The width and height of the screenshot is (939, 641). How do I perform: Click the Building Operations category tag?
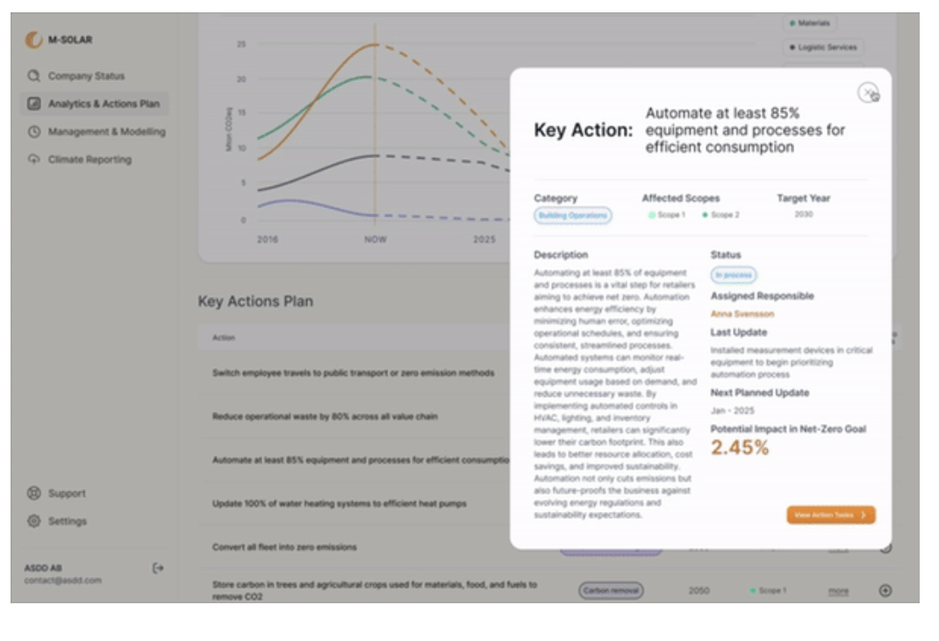click(x=572, y=215)
